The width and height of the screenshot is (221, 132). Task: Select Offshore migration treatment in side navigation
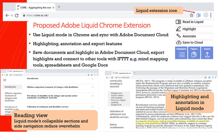[x=13, y=97]
